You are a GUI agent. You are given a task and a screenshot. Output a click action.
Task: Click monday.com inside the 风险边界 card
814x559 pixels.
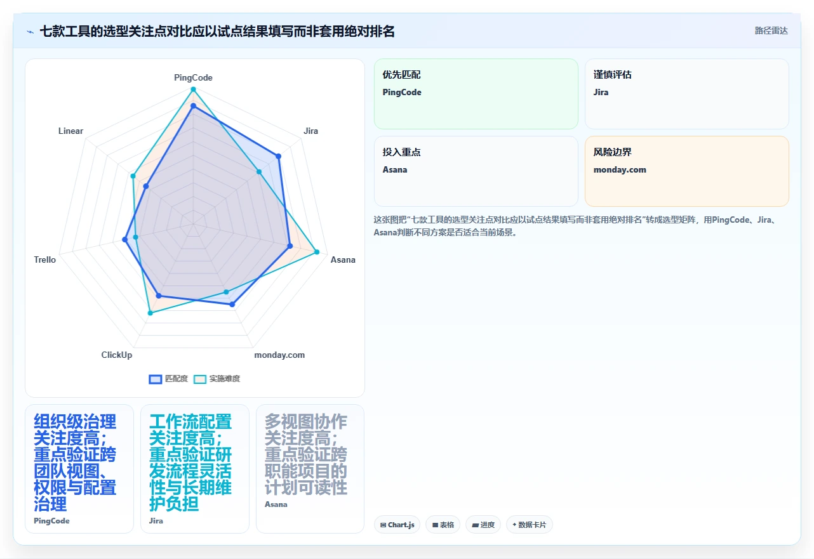pyautogui.click(x=620, y=169)
